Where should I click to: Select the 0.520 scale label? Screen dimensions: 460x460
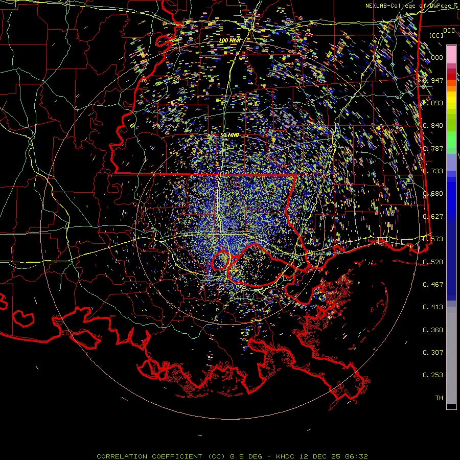click(x=433, y=262)
